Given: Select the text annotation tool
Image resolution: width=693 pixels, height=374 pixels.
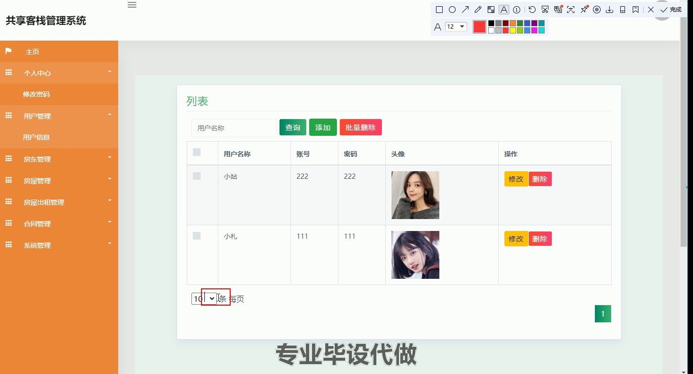Looking at the screenshot, I should click(x=504, y=10).
